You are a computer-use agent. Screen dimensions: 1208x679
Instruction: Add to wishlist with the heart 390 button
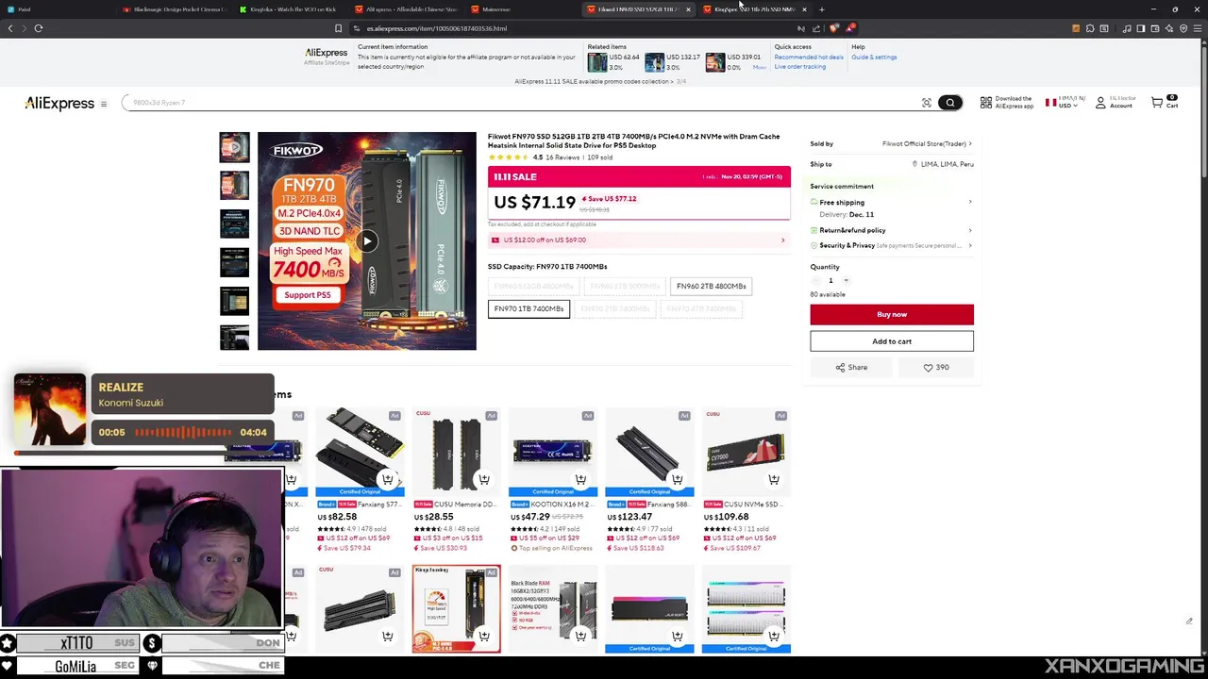coord(936,368)
